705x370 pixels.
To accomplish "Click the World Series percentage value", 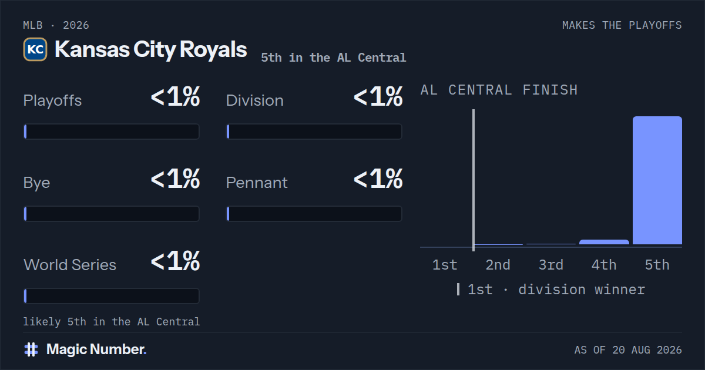I will [175, 261].
